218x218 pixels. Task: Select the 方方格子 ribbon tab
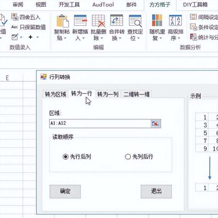coord(160,5)
